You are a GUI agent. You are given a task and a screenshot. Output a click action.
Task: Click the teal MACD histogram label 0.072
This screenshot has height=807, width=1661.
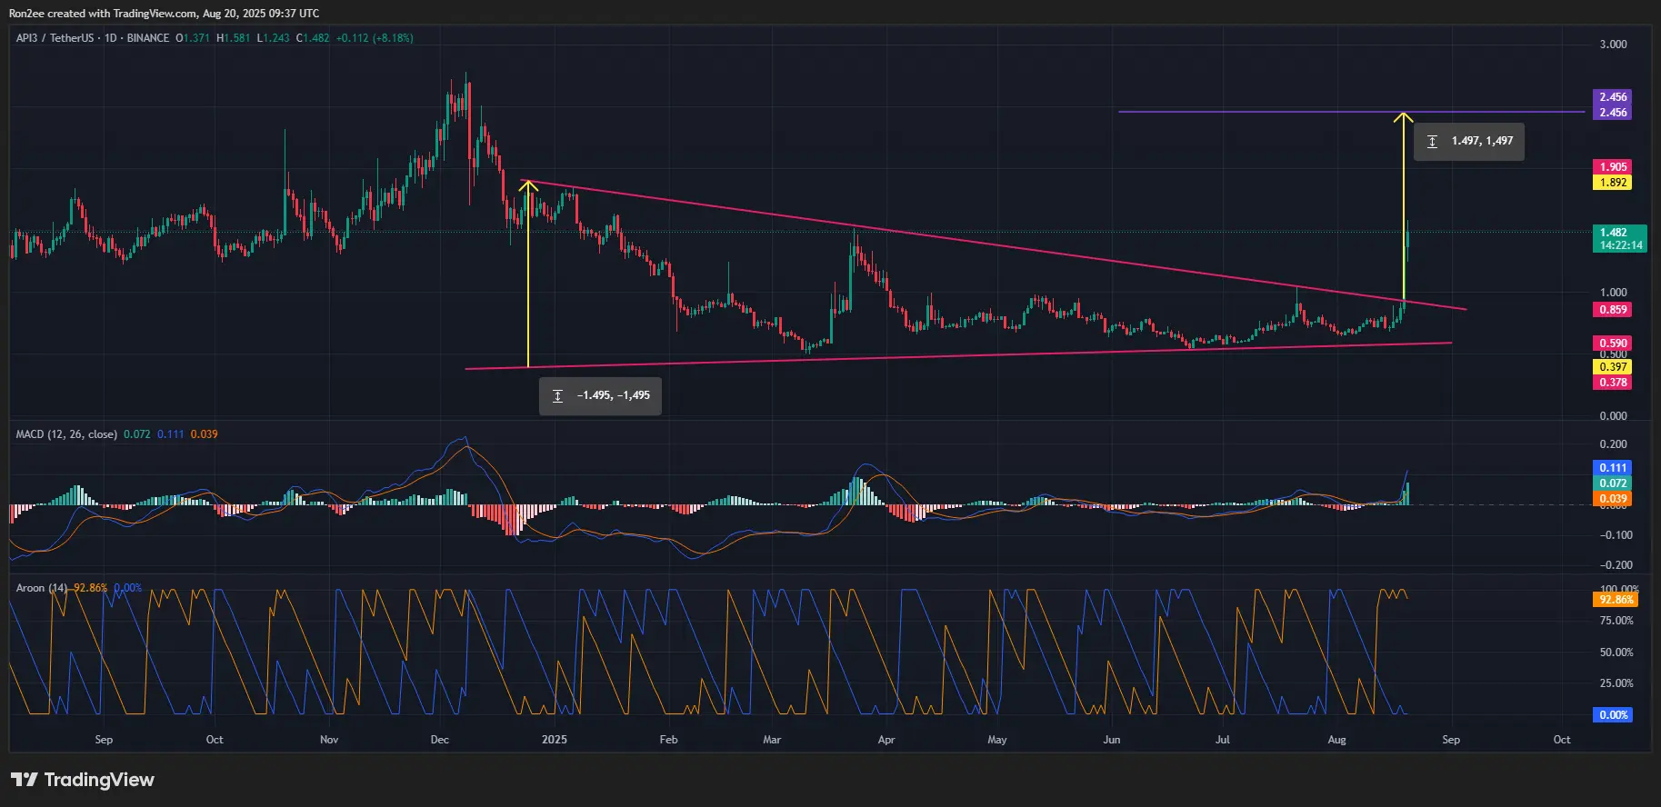point(1613,483)
